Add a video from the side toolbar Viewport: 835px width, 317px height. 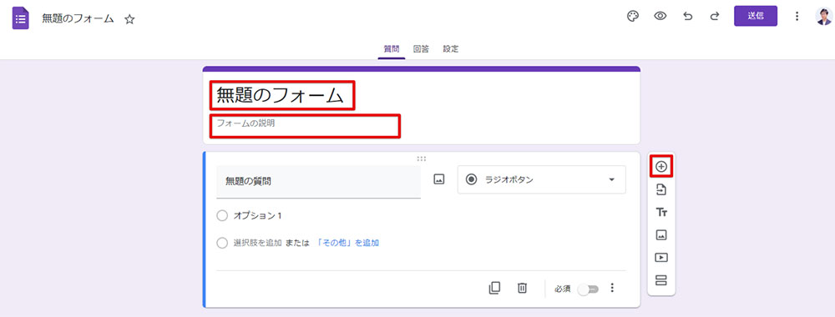(x=660, y=258)
